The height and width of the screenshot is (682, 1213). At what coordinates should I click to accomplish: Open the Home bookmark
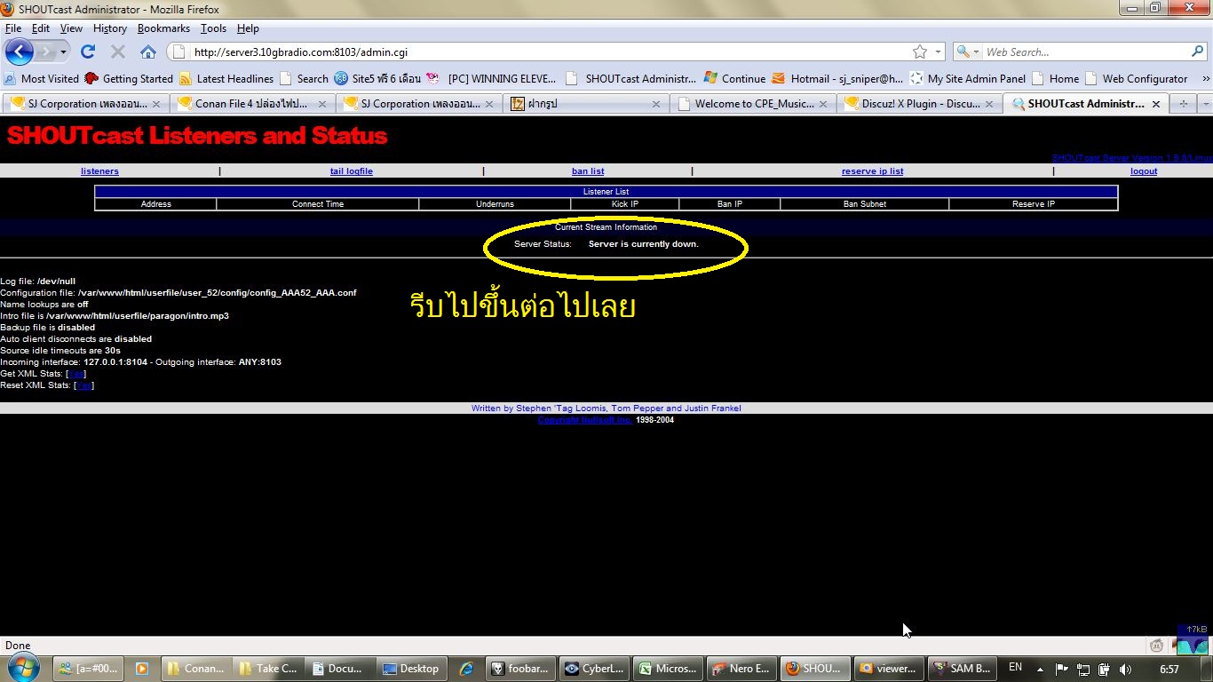point(1055,78)
